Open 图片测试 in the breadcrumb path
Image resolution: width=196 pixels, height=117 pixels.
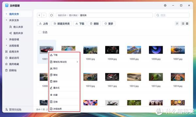[x=73, y=15]
